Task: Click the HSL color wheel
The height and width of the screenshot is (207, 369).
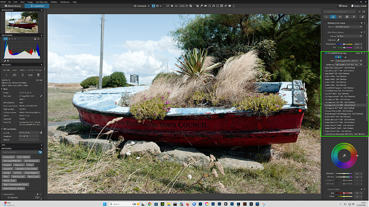Action: coord(344,156)
